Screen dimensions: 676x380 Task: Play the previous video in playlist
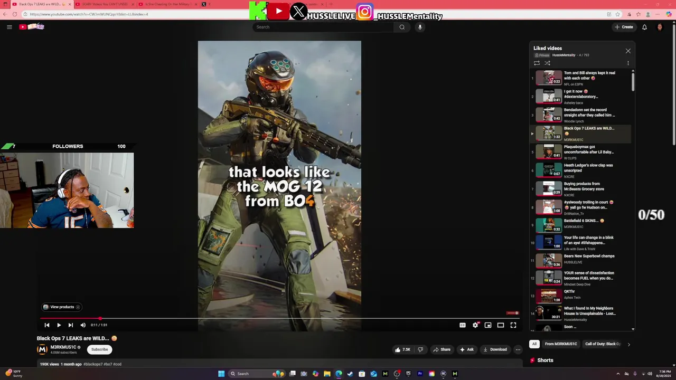pyautogui.click(x=47, y=325)
